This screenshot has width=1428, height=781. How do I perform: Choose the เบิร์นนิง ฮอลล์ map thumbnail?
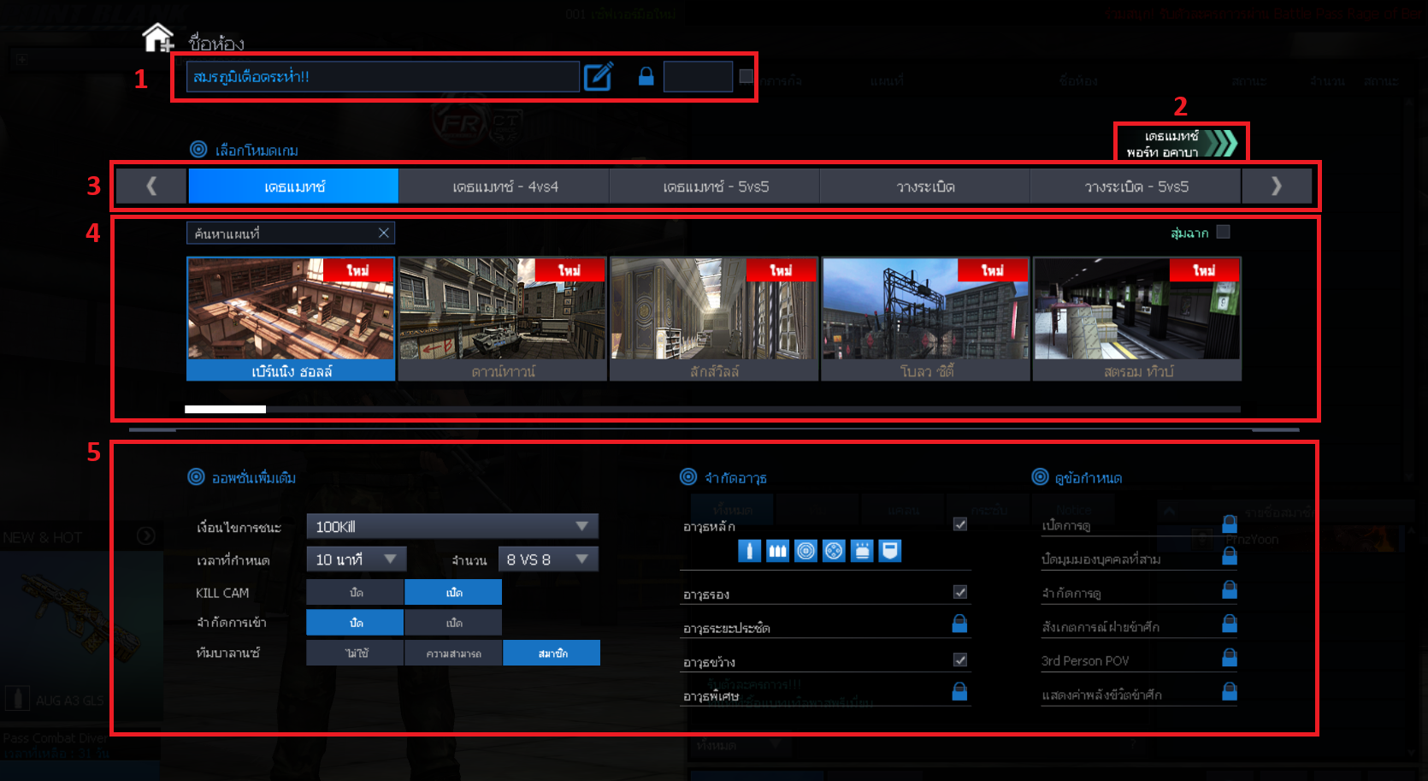pos(291,318)
